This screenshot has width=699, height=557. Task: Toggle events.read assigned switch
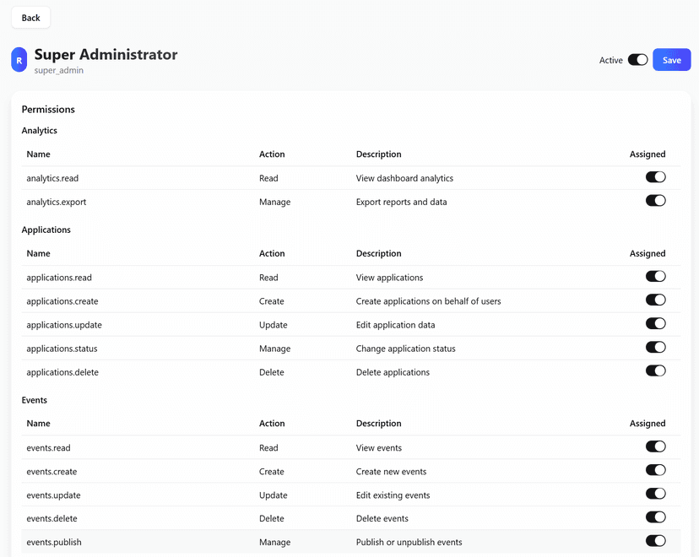[x=655, y=447]
